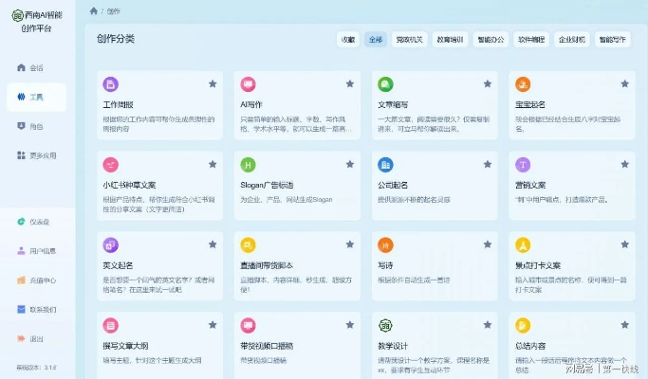Toggle favorite star on 工作周报 card
The width and height of the screenshot is (648, 379).
212,84
